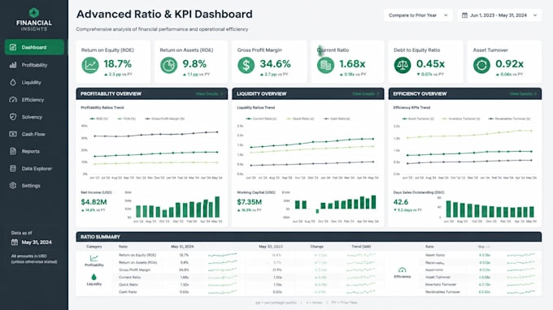
Task: Click the 18.7% ROE value
Action: [117, 64]
